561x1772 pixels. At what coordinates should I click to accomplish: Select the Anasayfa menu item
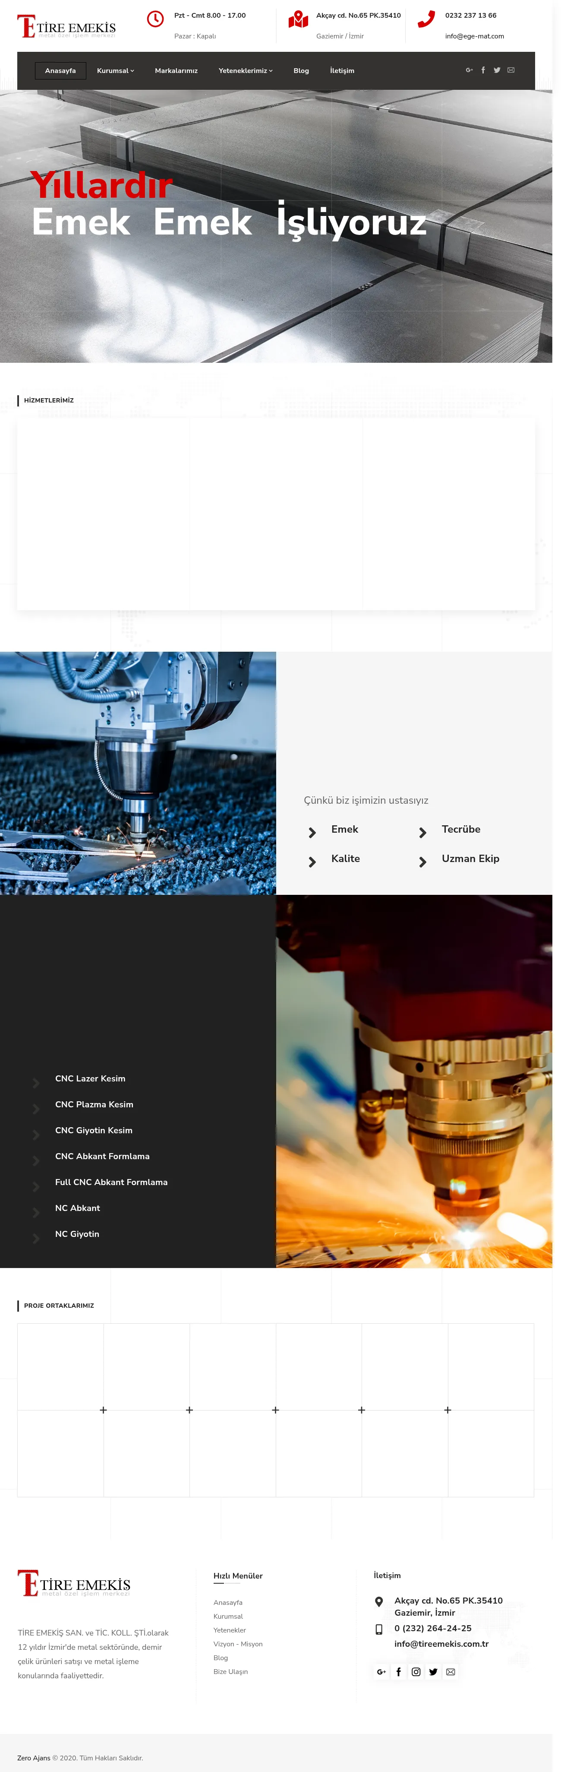[60, 71]
